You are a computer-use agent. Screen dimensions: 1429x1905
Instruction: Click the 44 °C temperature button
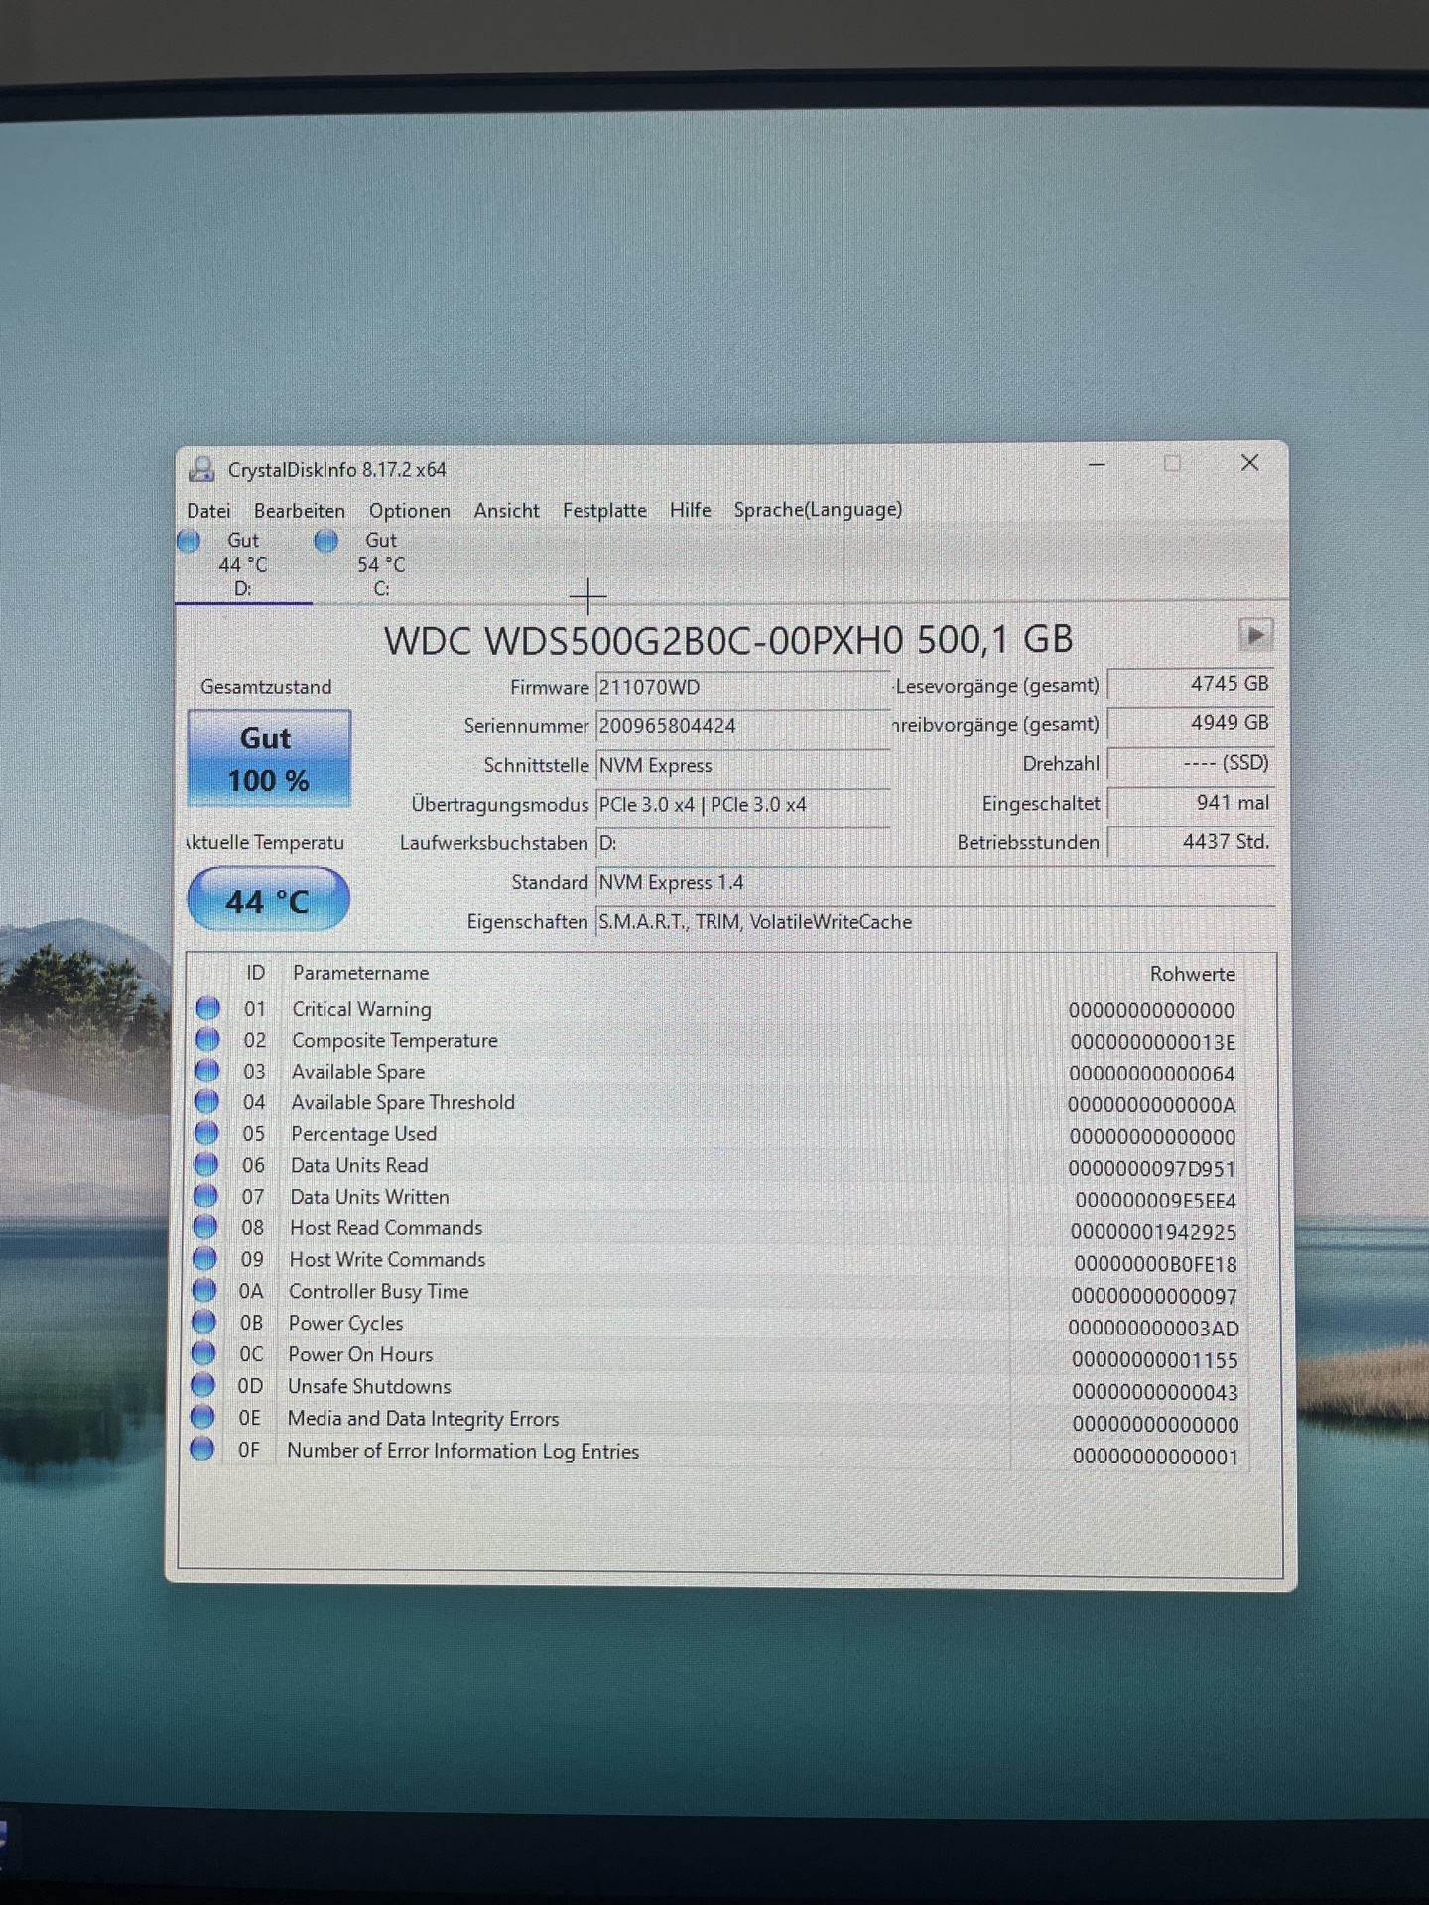coord(268,900)
